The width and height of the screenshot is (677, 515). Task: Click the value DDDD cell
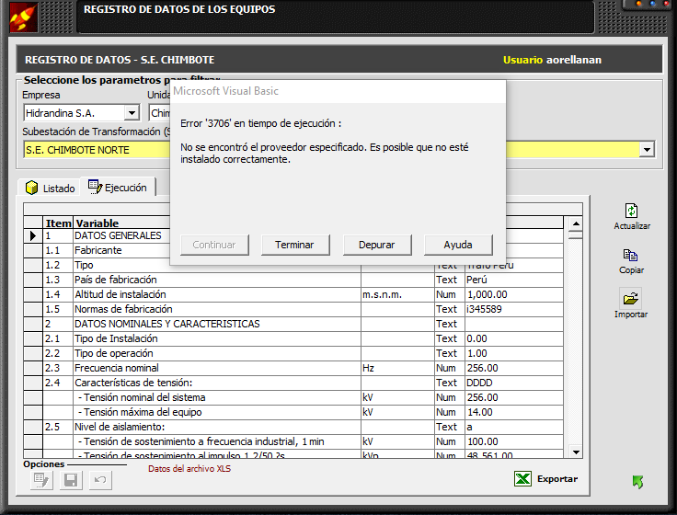pyautogui.click(x=514, y=383)
